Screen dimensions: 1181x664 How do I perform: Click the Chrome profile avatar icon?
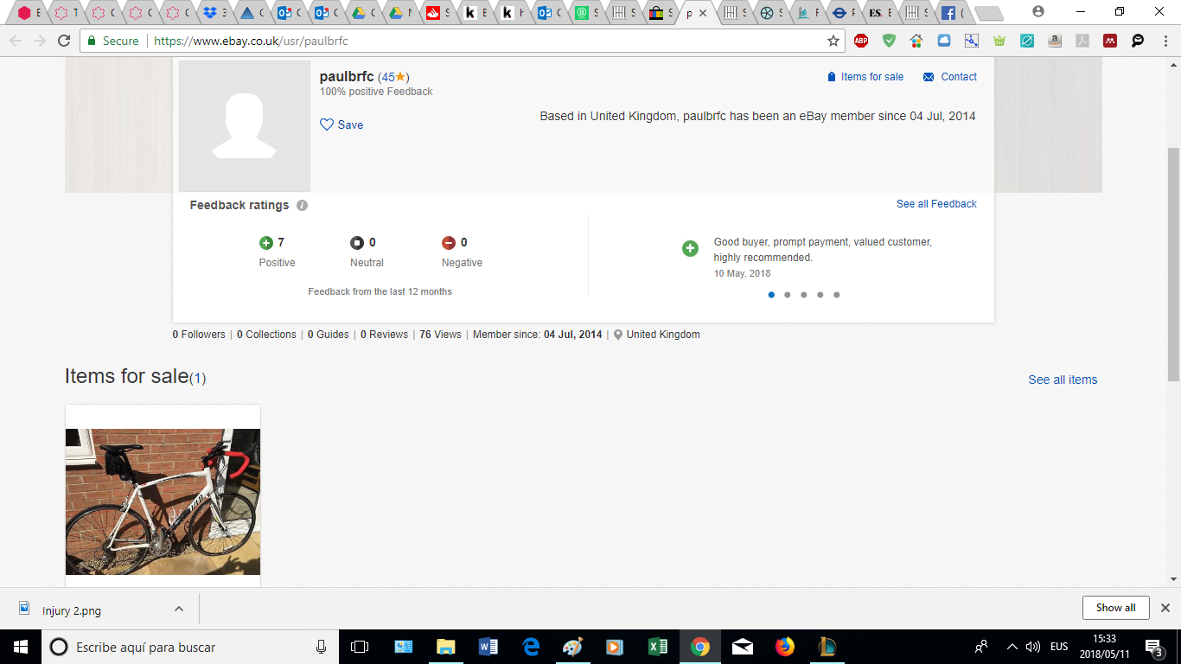click(1038, 12)
